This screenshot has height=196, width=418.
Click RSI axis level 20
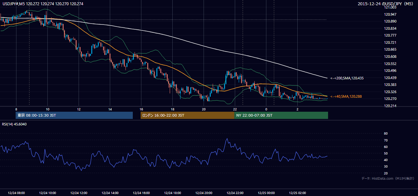coord(386,173)
